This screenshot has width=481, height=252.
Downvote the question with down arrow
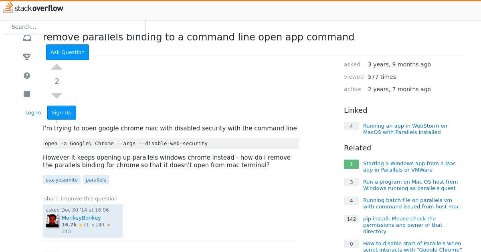[x=57, y=96]
